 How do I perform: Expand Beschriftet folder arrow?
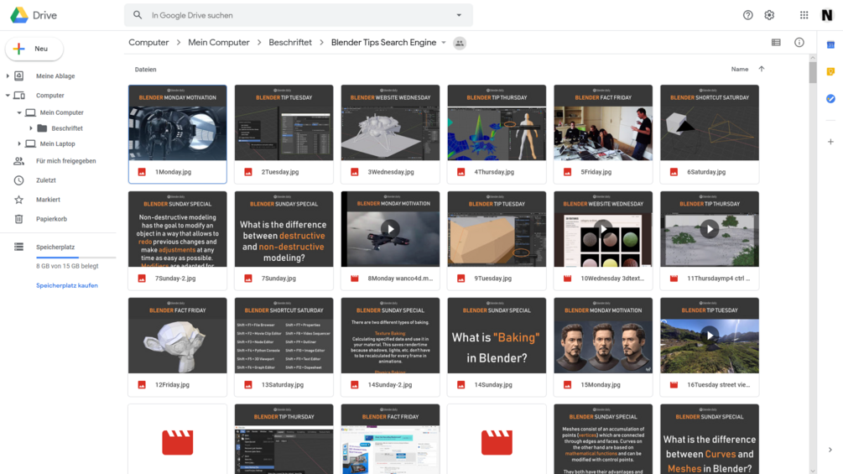[x=31, y=128]
